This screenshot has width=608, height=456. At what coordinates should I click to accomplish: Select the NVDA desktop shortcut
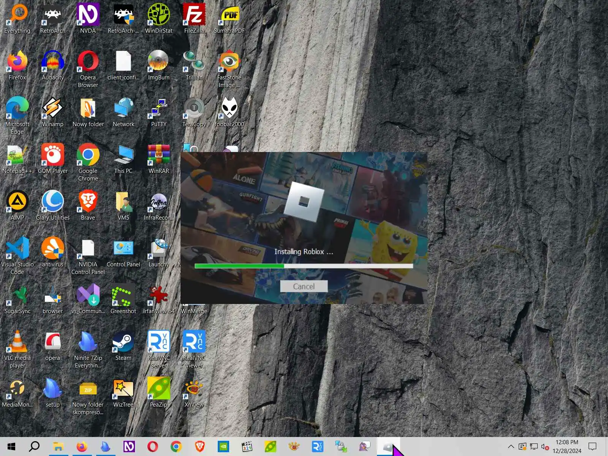[x=88, y=19]
